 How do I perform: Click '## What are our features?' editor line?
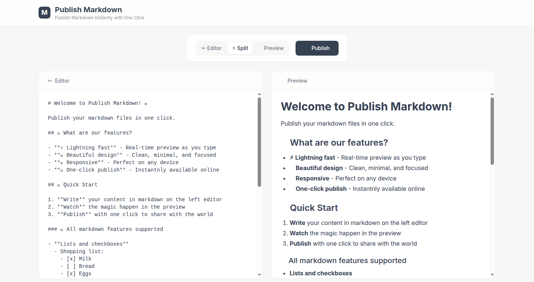(90, 133)
